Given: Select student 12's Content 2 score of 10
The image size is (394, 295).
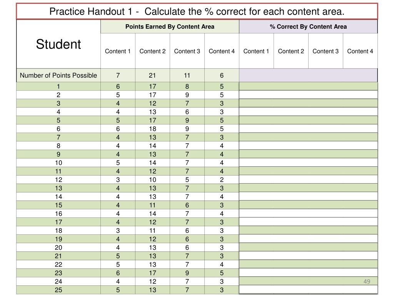Looking at the screenshot, I should coord(152,180).
